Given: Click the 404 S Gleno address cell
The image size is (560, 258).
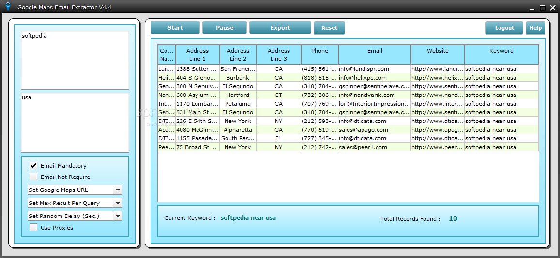Looking at the screenshot, I should pyautogui.click(x=197, y=78).
